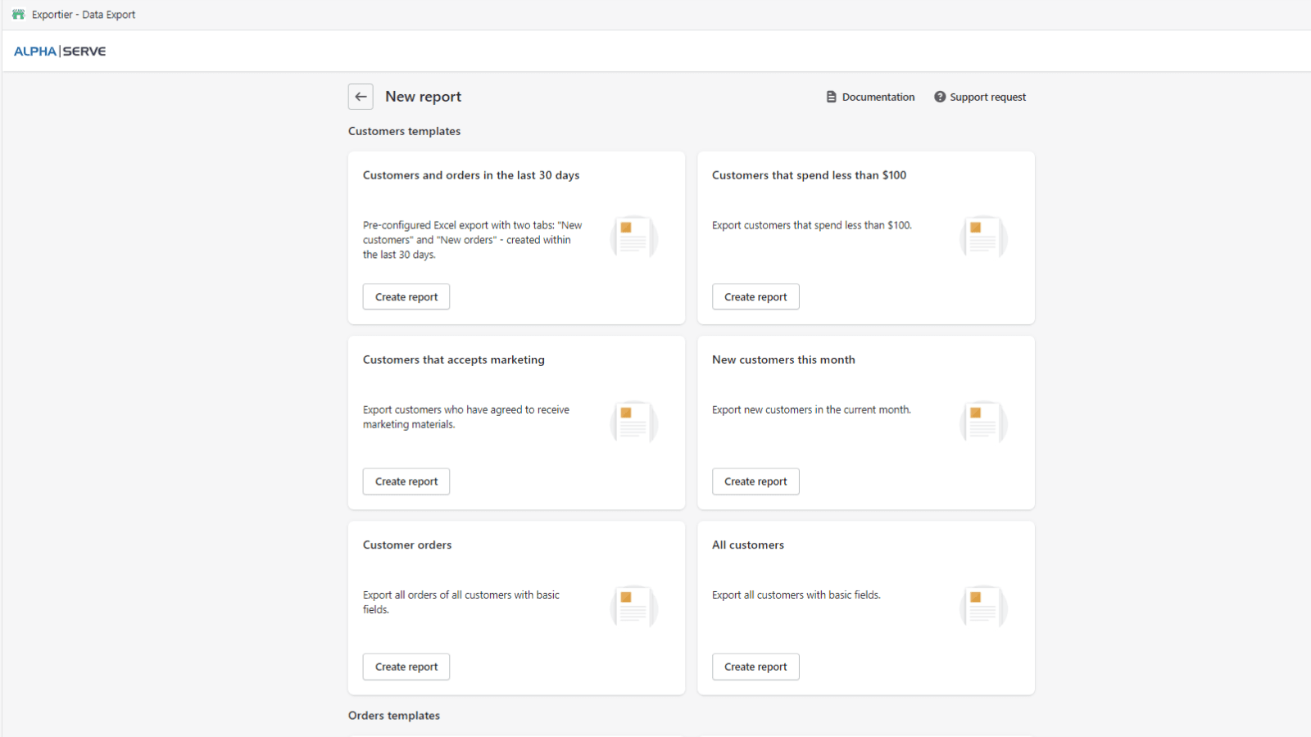The width and height of the screenshot is (1311, 737).
Task: Click the Support request question mark icon
Action: tap(938, 97)
